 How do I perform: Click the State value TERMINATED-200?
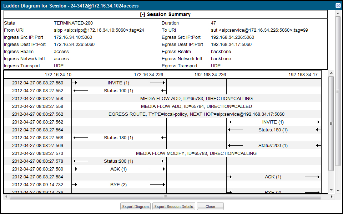[x=73, y=23]
